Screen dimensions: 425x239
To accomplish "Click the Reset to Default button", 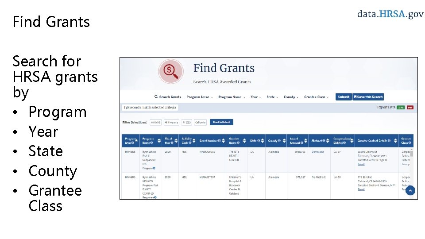I will pos(221,122).
